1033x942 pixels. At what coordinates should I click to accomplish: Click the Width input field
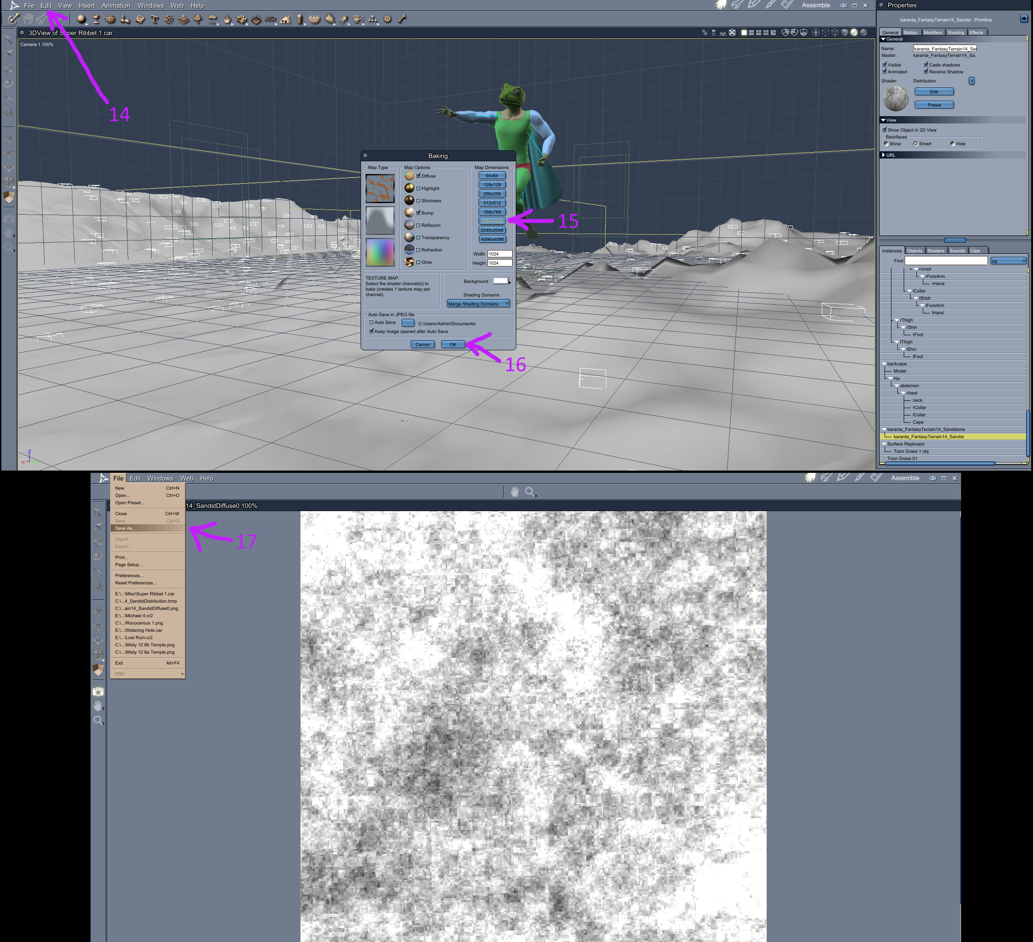(499, 254)
